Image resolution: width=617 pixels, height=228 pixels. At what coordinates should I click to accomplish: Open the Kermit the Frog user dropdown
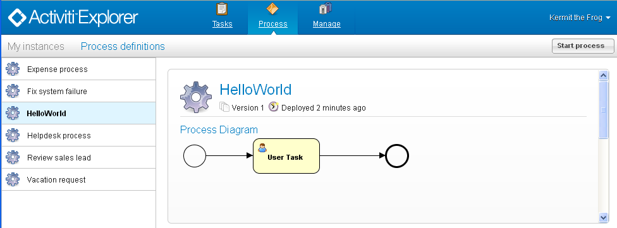(x=580, y=18)
